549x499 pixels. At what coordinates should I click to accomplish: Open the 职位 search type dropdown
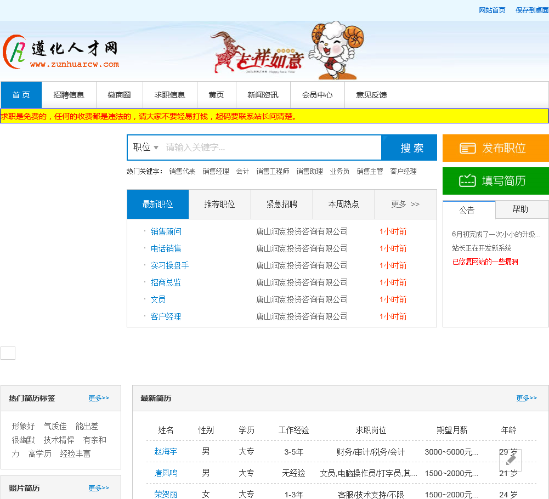[145, 148]
